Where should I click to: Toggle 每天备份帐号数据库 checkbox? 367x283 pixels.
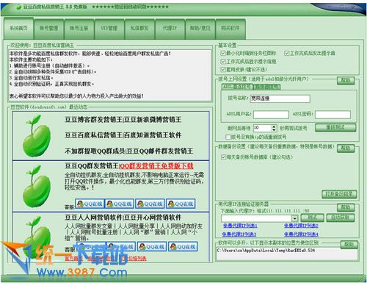[x=223, y=157]
